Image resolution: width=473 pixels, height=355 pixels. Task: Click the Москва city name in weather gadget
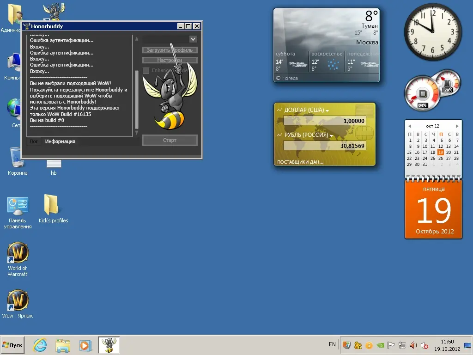(x=367, y=42)
